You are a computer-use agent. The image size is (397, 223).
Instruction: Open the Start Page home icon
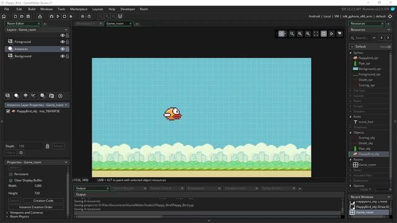coord(4,17)
